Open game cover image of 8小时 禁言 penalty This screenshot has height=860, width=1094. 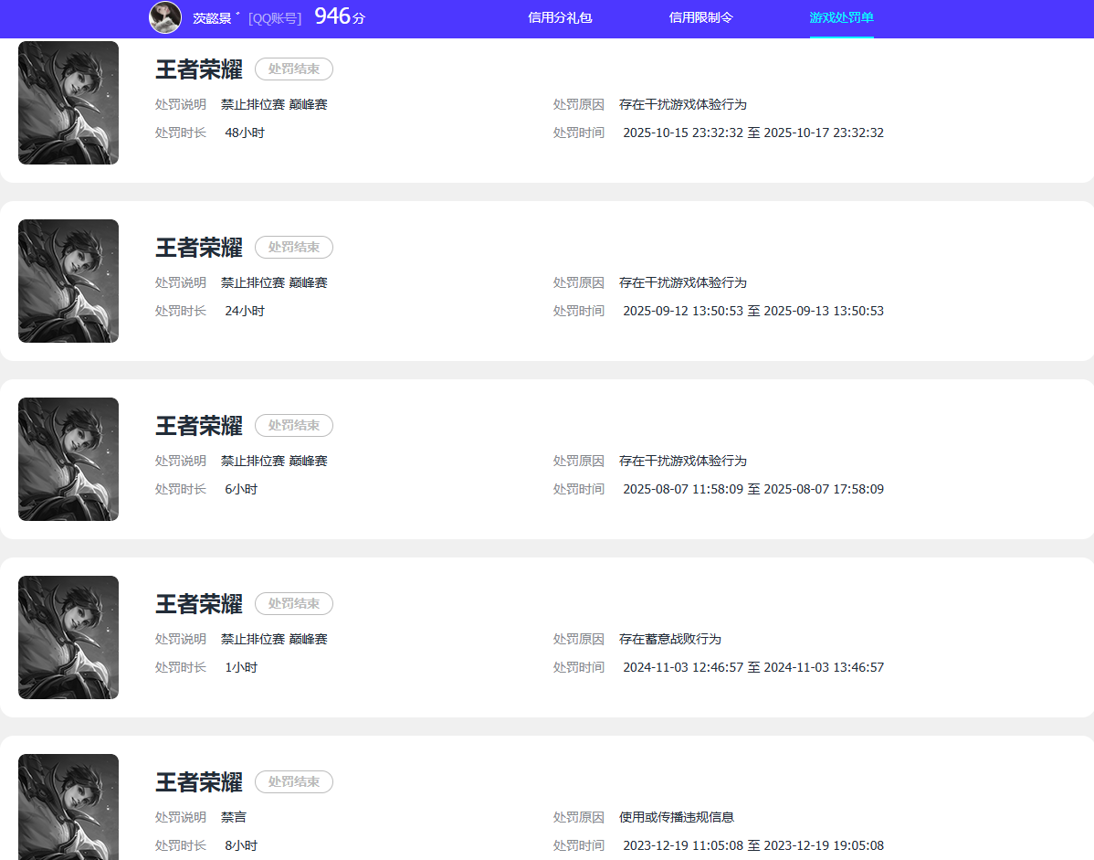[68, 807]
